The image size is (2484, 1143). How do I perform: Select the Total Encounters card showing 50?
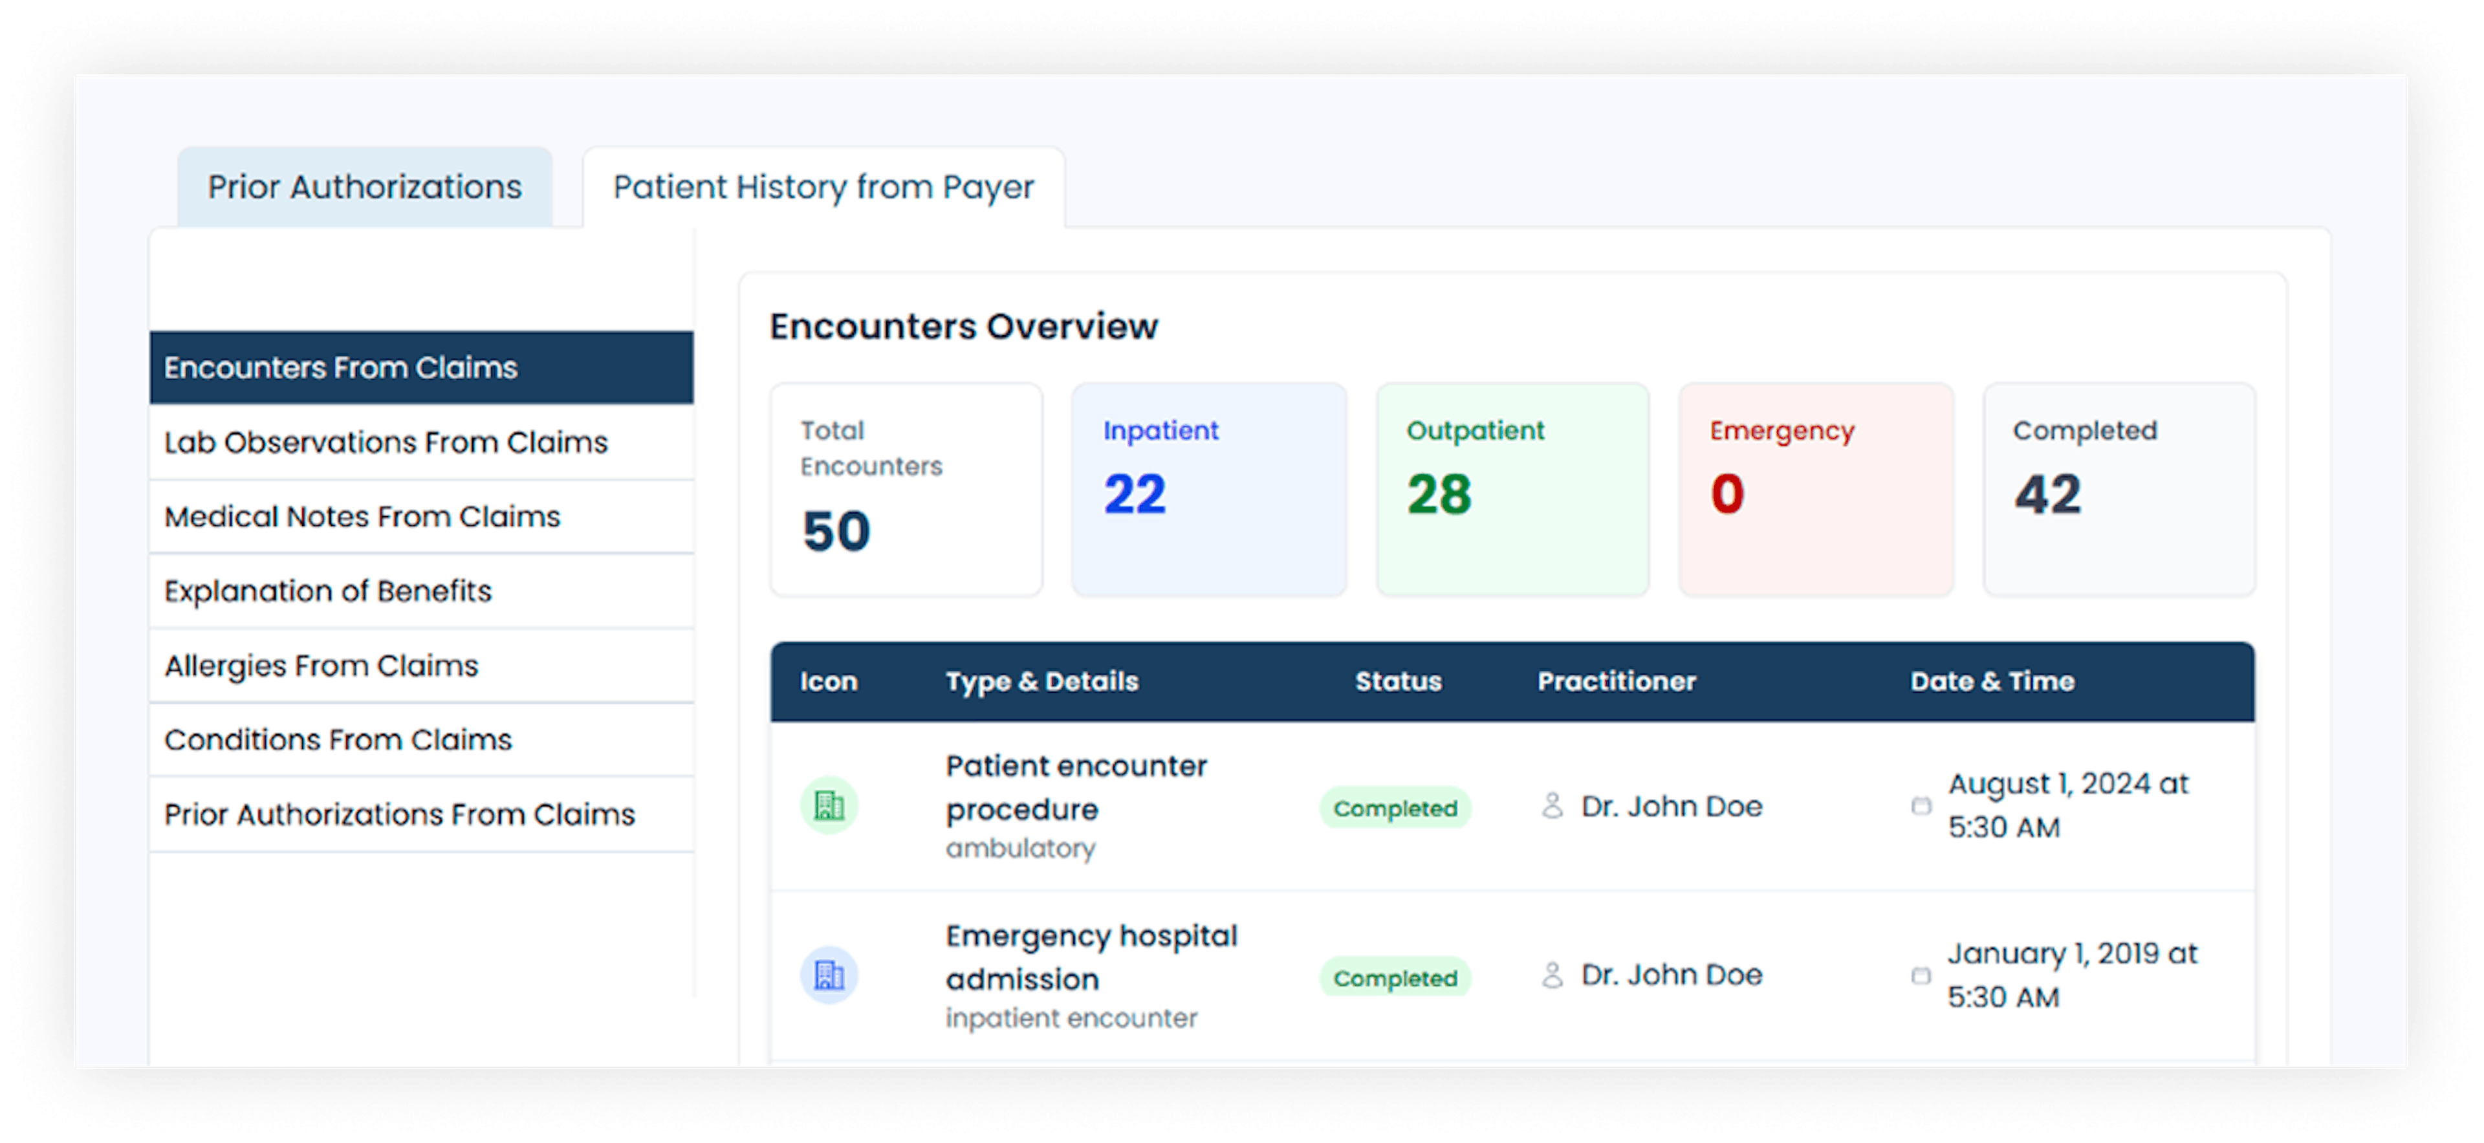pos(906,490)
